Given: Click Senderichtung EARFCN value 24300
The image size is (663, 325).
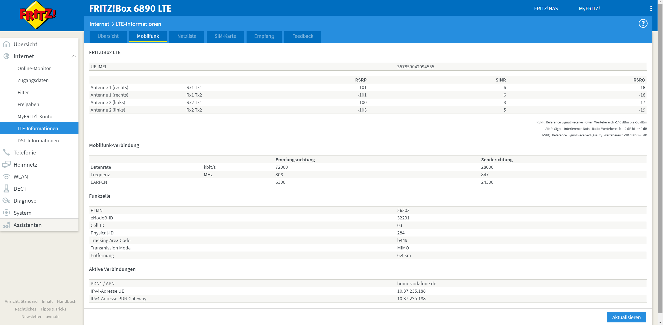Looking at the screenshot, I should (487, 182).
